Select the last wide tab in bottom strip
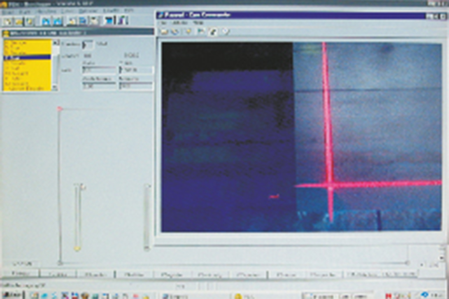The image size is (449, 299). coord(381,274)
